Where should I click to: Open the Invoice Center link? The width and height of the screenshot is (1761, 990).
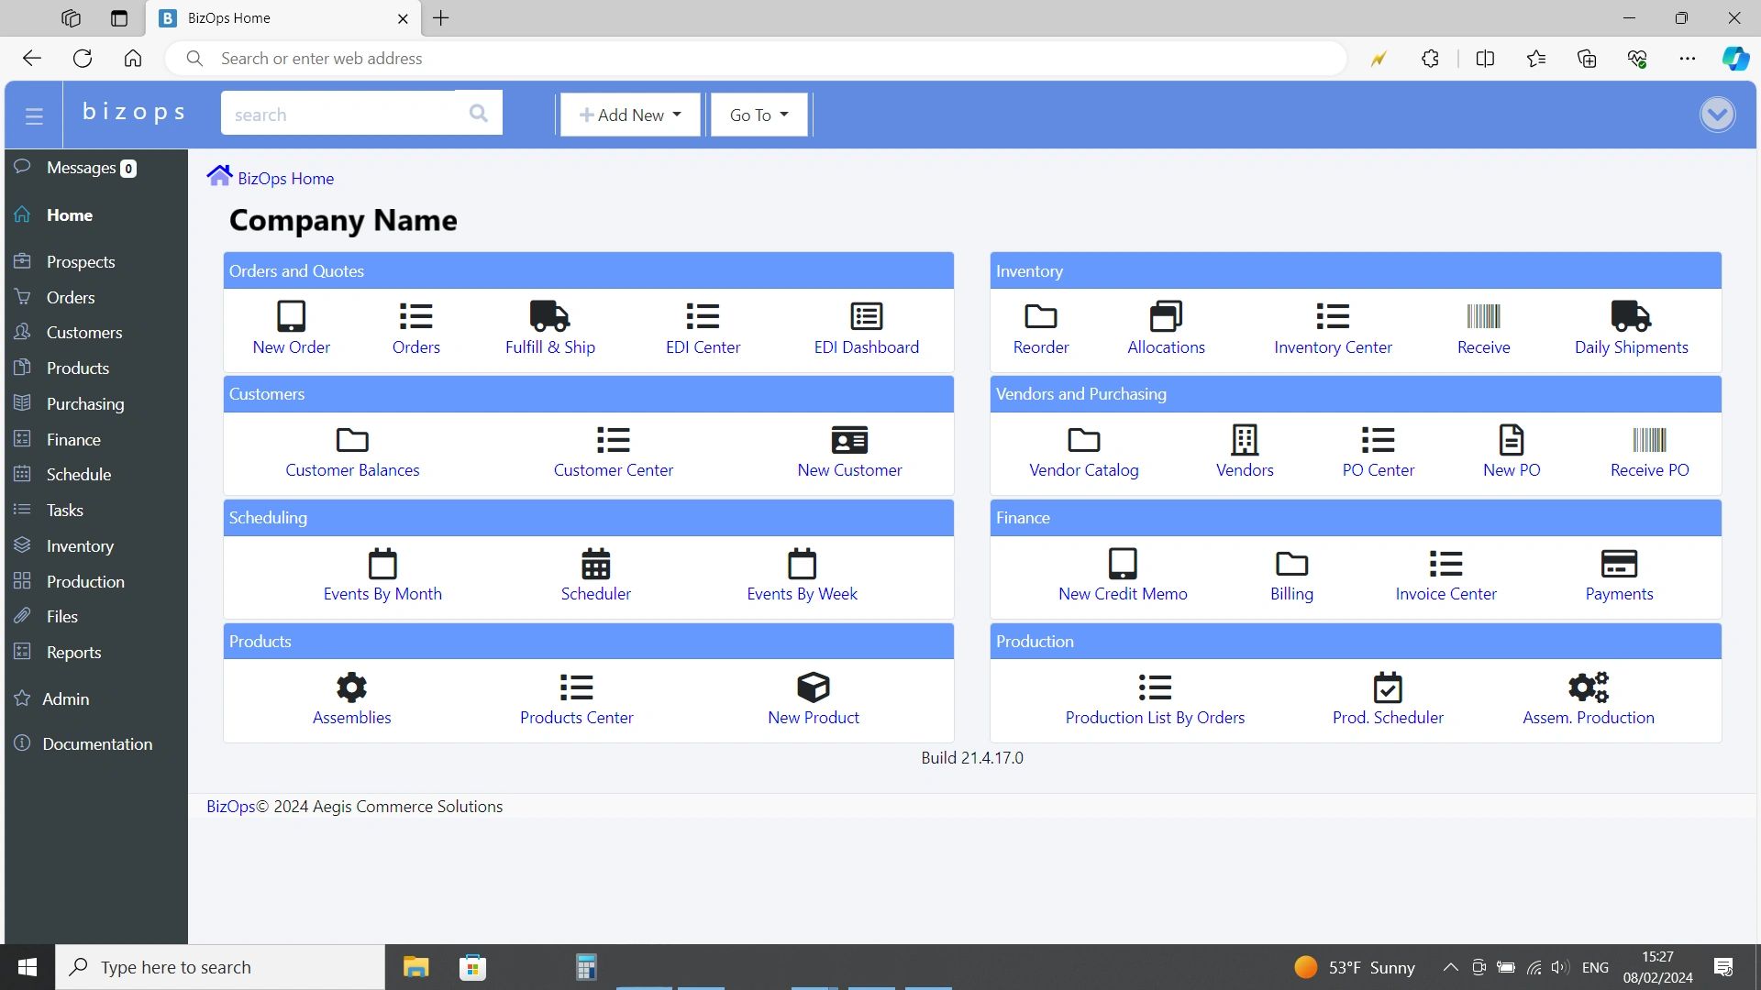click(1445, 594)
